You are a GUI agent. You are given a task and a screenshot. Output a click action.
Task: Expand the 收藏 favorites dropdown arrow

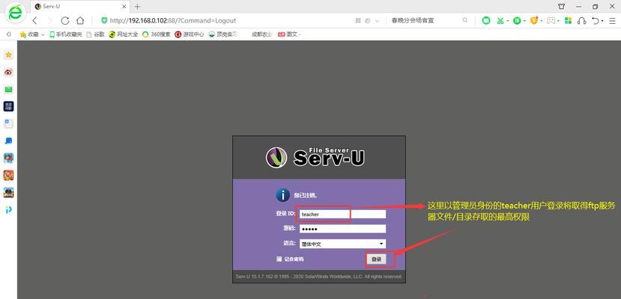tap(43, 34)
